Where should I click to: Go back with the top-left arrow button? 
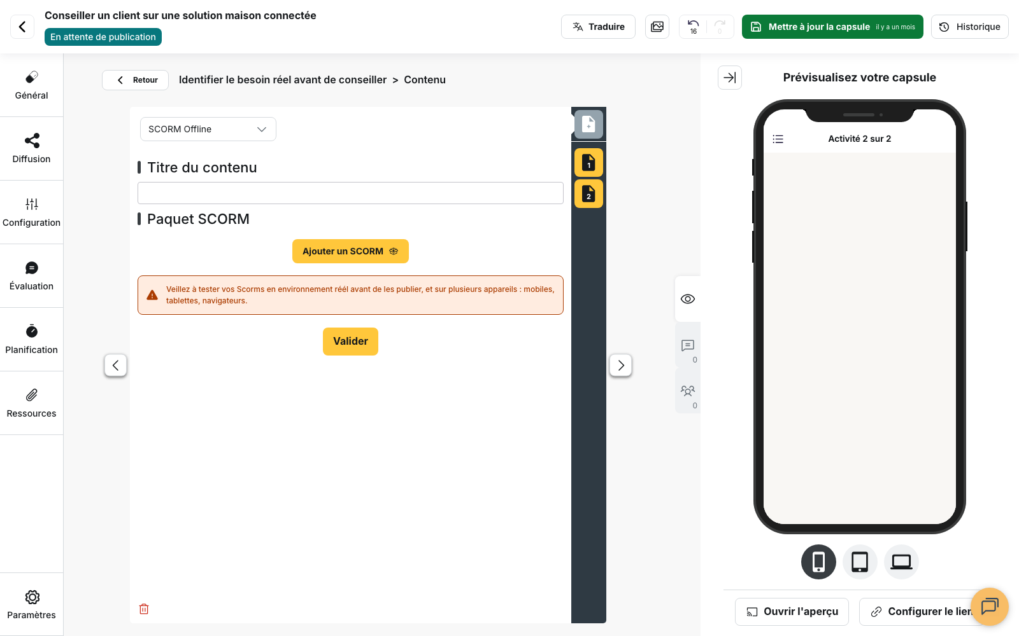[x=22, y=27]
